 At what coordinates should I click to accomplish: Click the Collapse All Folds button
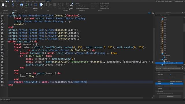(105, 8)
